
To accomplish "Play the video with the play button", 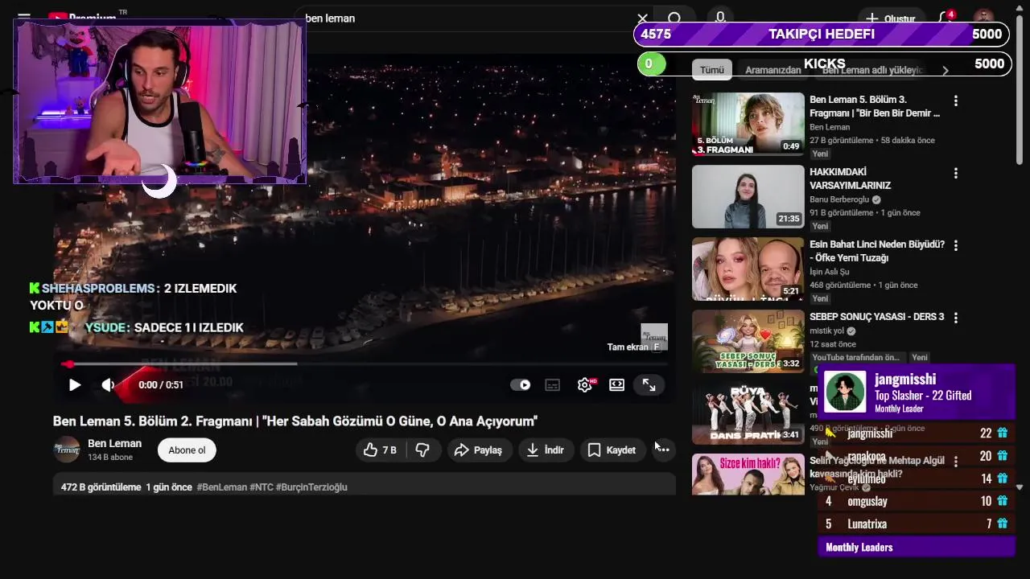I will coord(74,385).
